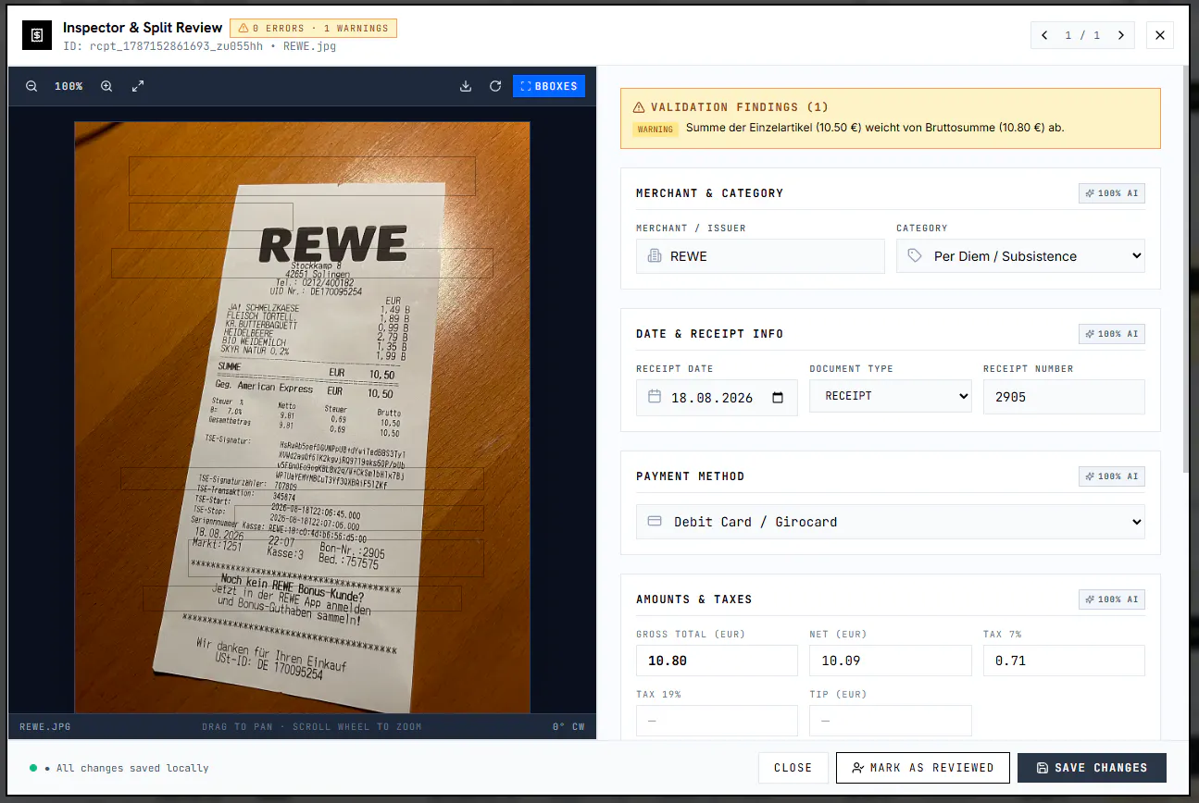This screenshot has height=803, width=1199.
Task: Click the Amounts & Taxes section heading
Action: coord(693,599)
